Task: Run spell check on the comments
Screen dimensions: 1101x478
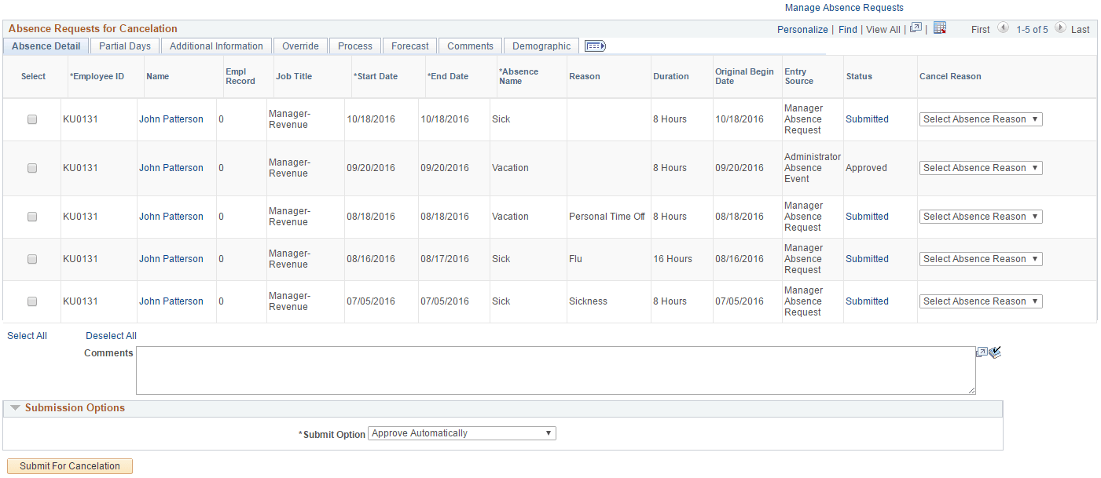Action: point(995,352)
